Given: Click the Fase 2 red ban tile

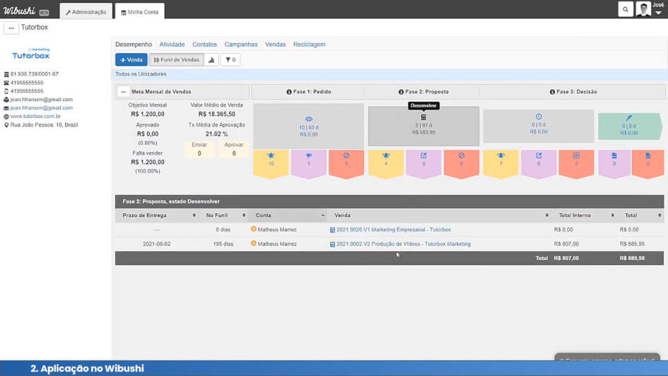Looking at the screenshot, I should 462,163.
